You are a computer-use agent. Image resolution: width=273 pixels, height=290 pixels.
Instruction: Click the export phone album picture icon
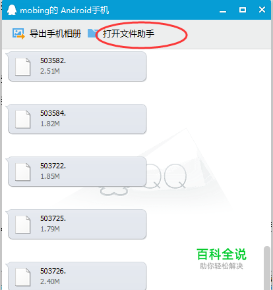click(18, 34)
